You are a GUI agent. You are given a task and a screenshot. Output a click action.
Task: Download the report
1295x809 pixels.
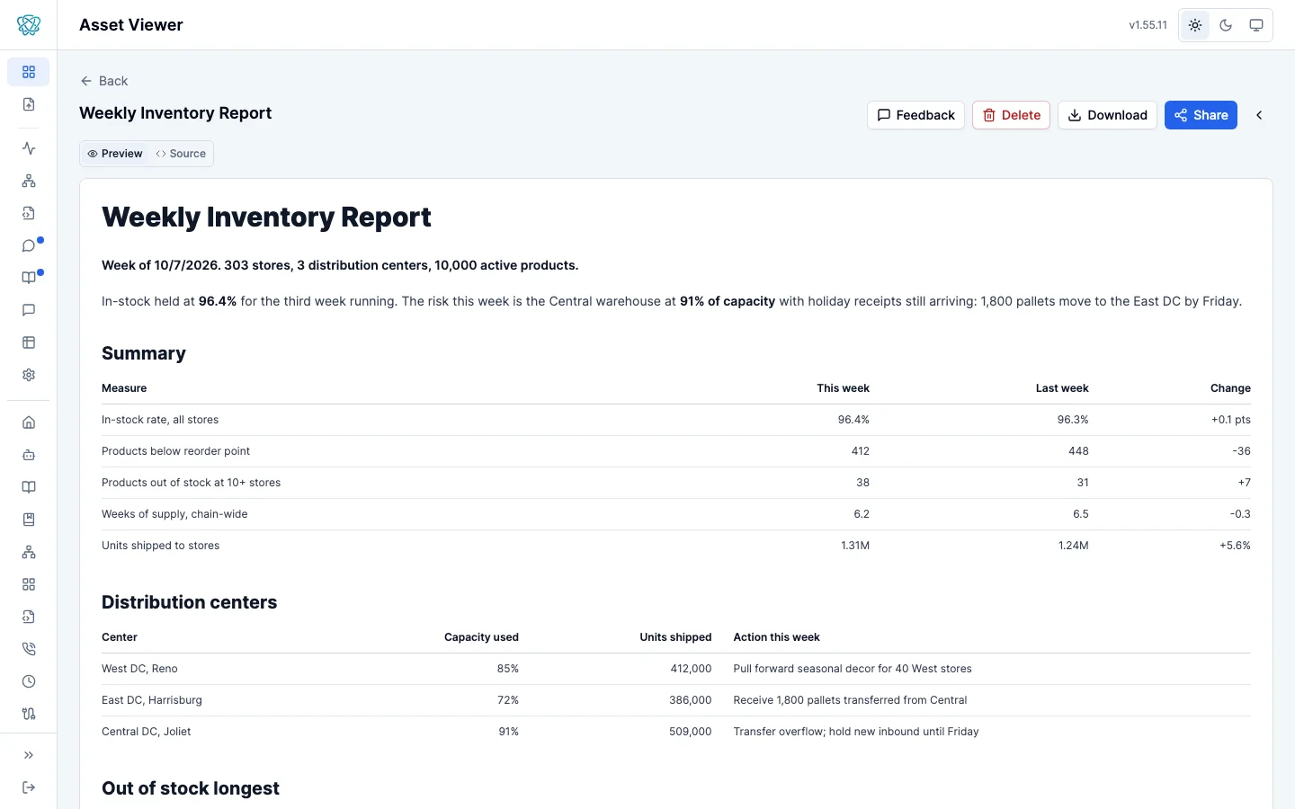pyautogui.click(x=1107, y=115)
